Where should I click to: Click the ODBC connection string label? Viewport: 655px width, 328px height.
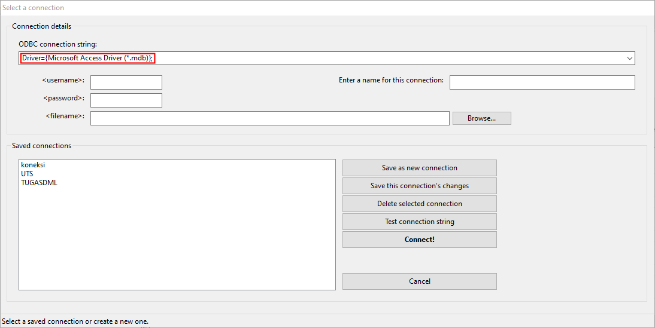pos(58,44)
